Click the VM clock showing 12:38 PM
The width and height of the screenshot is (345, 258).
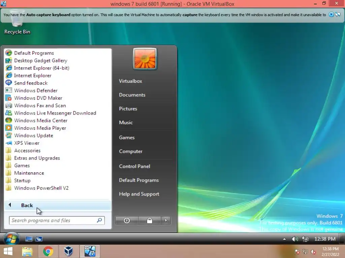click(x=325, y=239)
